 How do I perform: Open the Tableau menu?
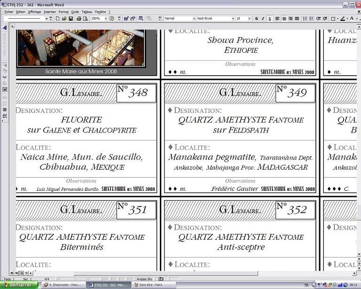[86, 12]
